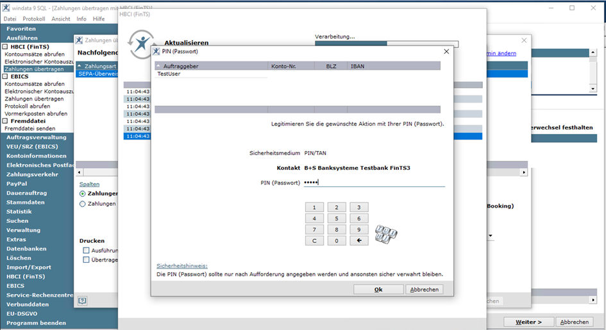Confirm the PIN with the Ok button
The height and width of the screenshot is (330, 606).
(x=378, y=290)
